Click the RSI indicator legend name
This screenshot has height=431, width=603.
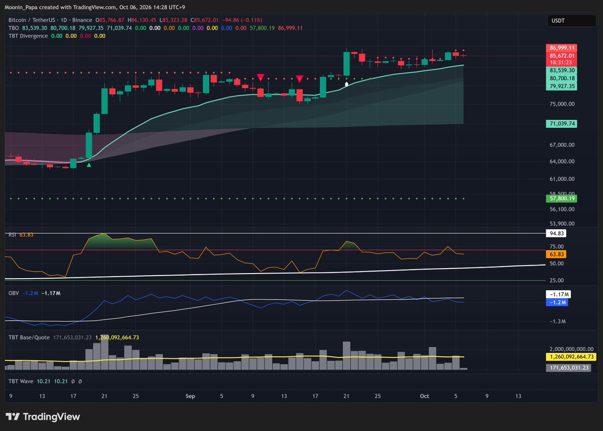click(13, 234)
